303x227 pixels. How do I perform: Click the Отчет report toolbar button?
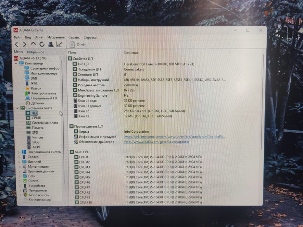78,44
